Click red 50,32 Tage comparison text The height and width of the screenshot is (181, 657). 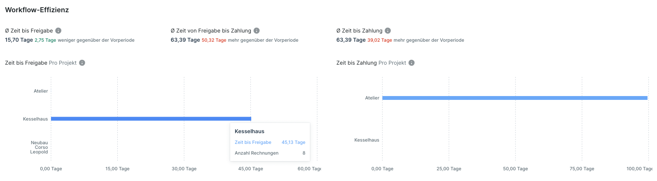pos(214,40)
